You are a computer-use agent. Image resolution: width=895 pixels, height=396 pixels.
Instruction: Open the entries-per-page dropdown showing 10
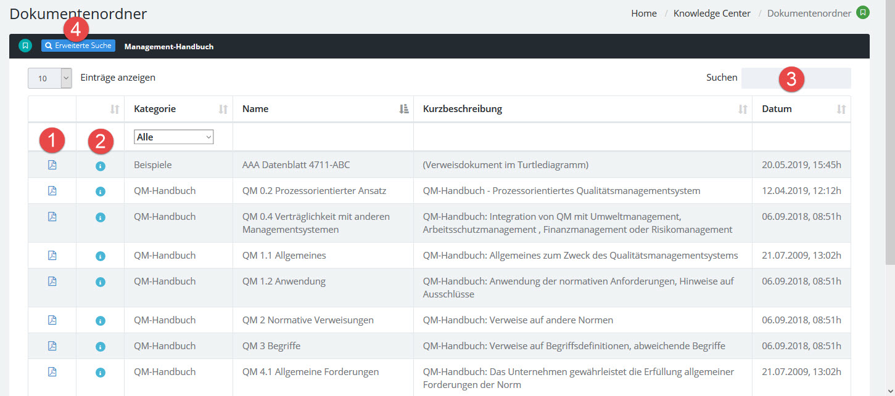[50, 78]
